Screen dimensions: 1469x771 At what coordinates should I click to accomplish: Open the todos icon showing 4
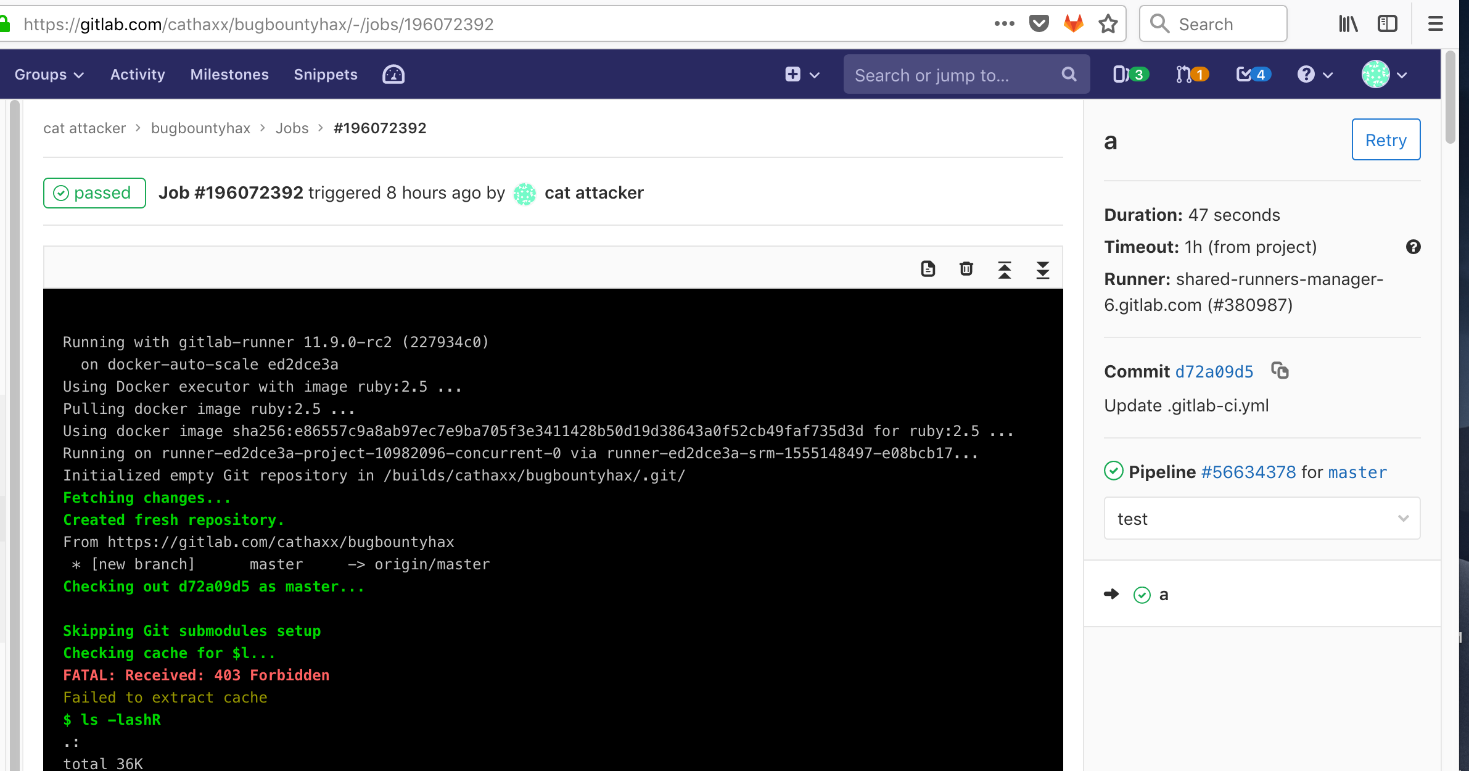[x=1253, y=75]
